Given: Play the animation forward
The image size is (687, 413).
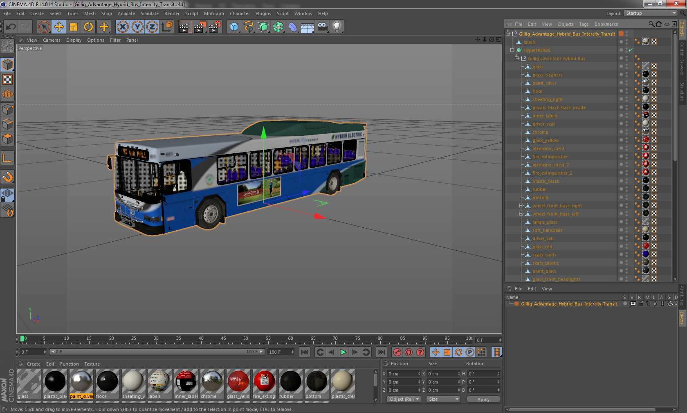Looking at the screenshot, I should (343, 352).
